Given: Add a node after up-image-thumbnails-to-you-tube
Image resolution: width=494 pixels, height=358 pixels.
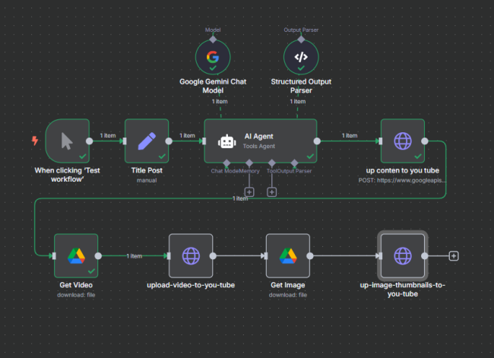Looking at the screenshot, I should pos(454,256).
